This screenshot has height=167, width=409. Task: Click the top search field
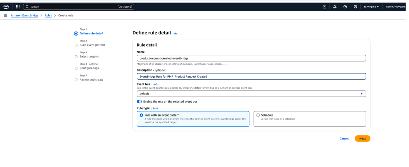(x=78, y=7)
